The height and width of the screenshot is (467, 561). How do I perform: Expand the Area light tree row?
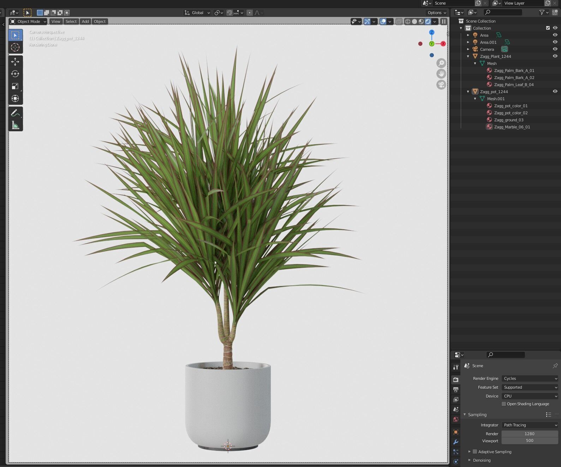coord(468,35)
